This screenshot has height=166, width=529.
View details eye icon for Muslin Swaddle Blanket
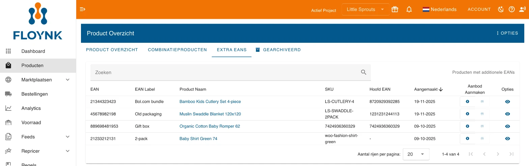[x=507, y=114]
